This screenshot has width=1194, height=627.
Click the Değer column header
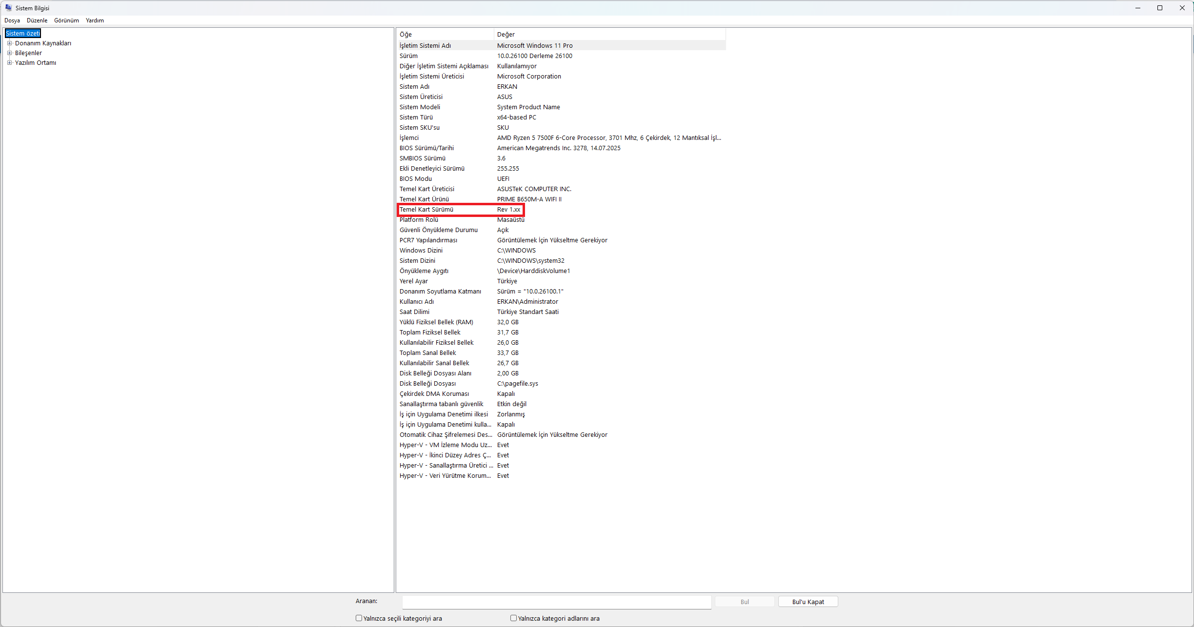(610, 35)
